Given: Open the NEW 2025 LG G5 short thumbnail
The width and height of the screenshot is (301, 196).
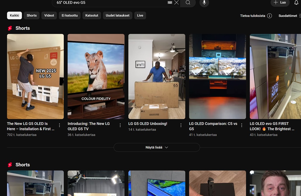Looking at the screenshot, I should coord(35,76).
